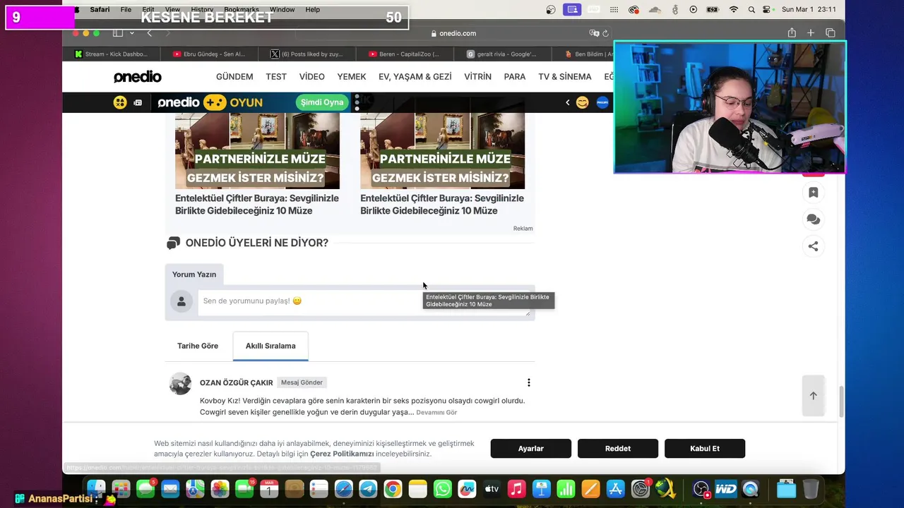
Task: Switch to the Stream - Kick Dashboard tab
Action: [111, 54]
